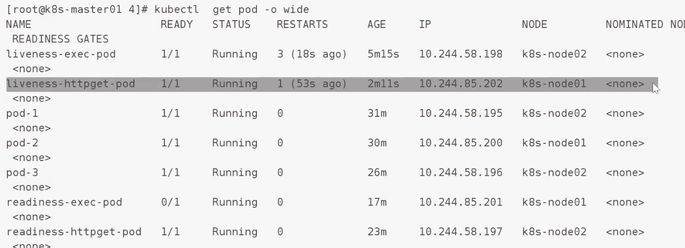Click k8s-node02 in pod-3 row
This screenshot has width=685, height=248.
554,172
